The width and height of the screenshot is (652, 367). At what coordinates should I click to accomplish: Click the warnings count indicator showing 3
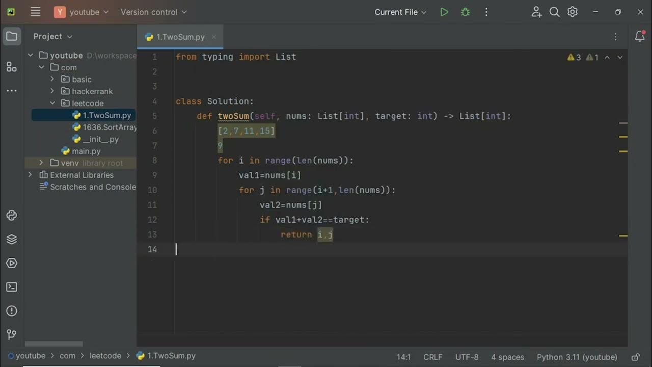[x=574, y=58]
